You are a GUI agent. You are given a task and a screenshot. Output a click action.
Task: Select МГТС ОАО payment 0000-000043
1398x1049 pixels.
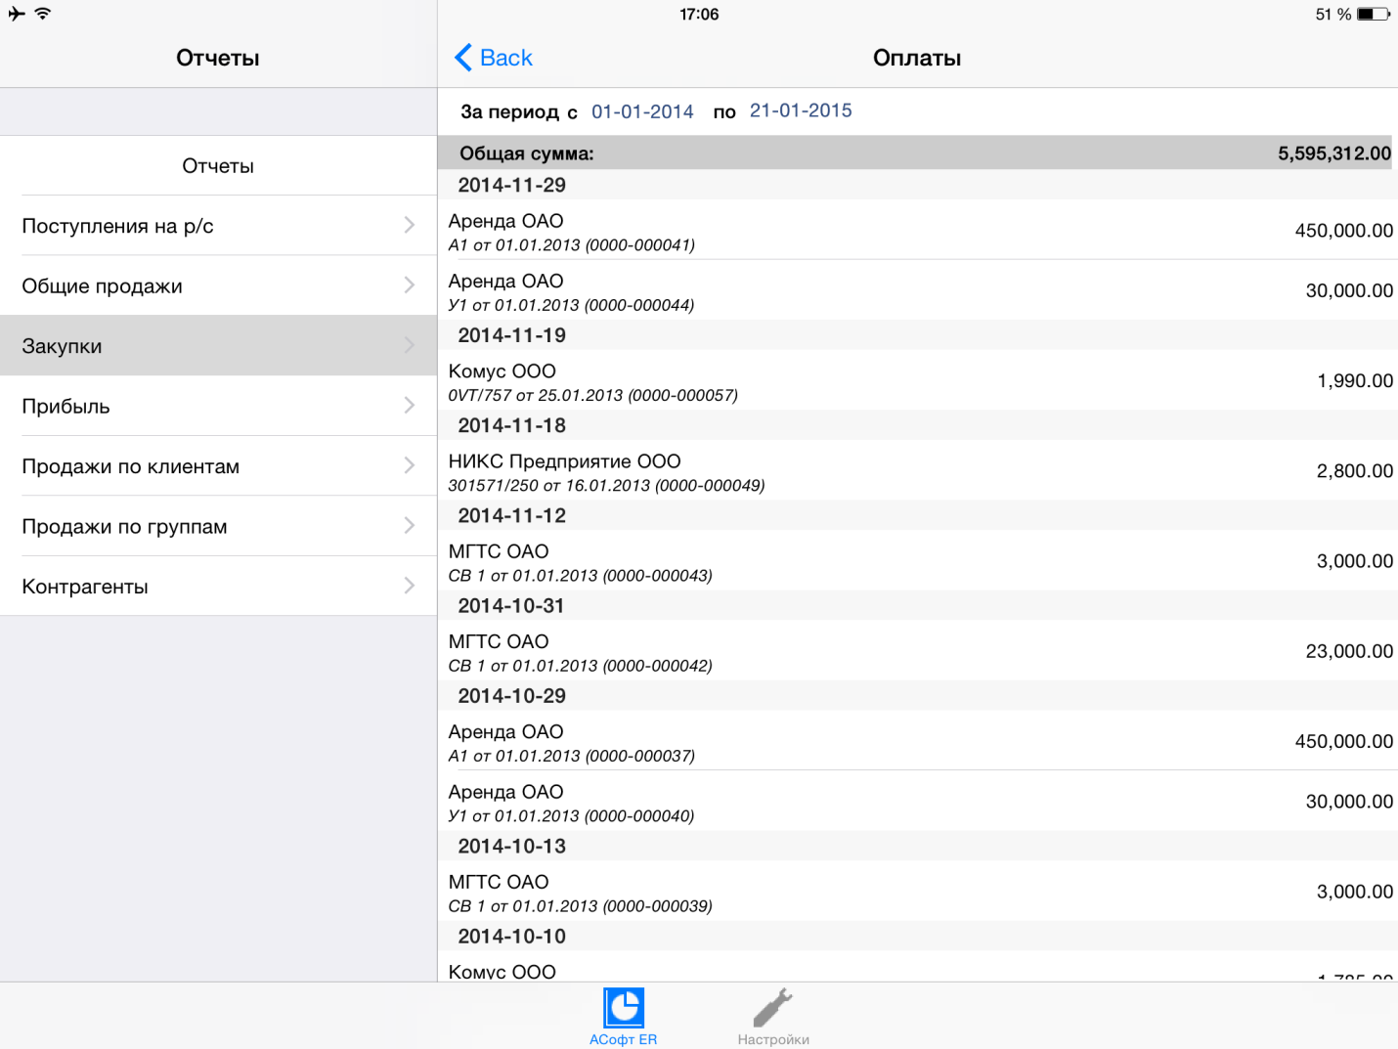(x=918, y=561)
